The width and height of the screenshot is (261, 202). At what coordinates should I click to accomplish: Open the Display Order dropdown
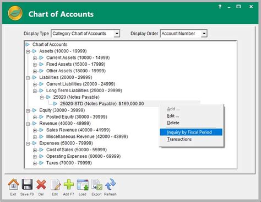[x=204, y=34]
